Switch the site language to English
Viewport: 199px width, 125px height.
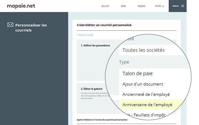142,6
